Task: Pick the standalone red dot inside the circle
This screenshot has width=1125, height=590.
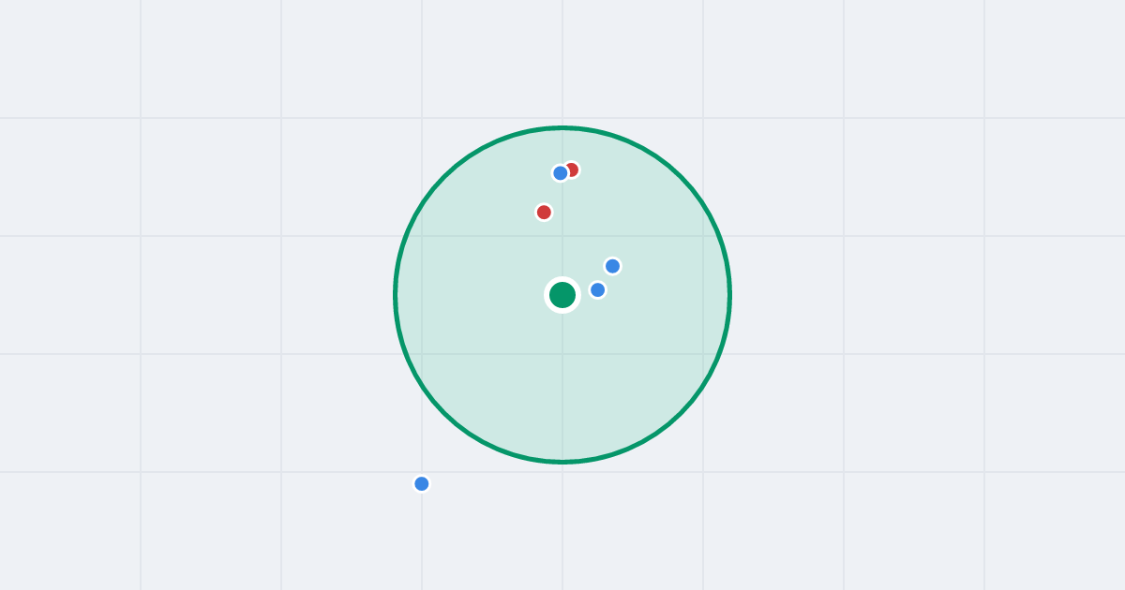Action: pyautogui.click(x=544, y=213)
